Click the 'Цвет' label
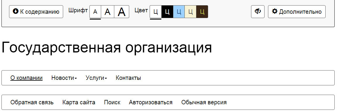 point(141,10)
